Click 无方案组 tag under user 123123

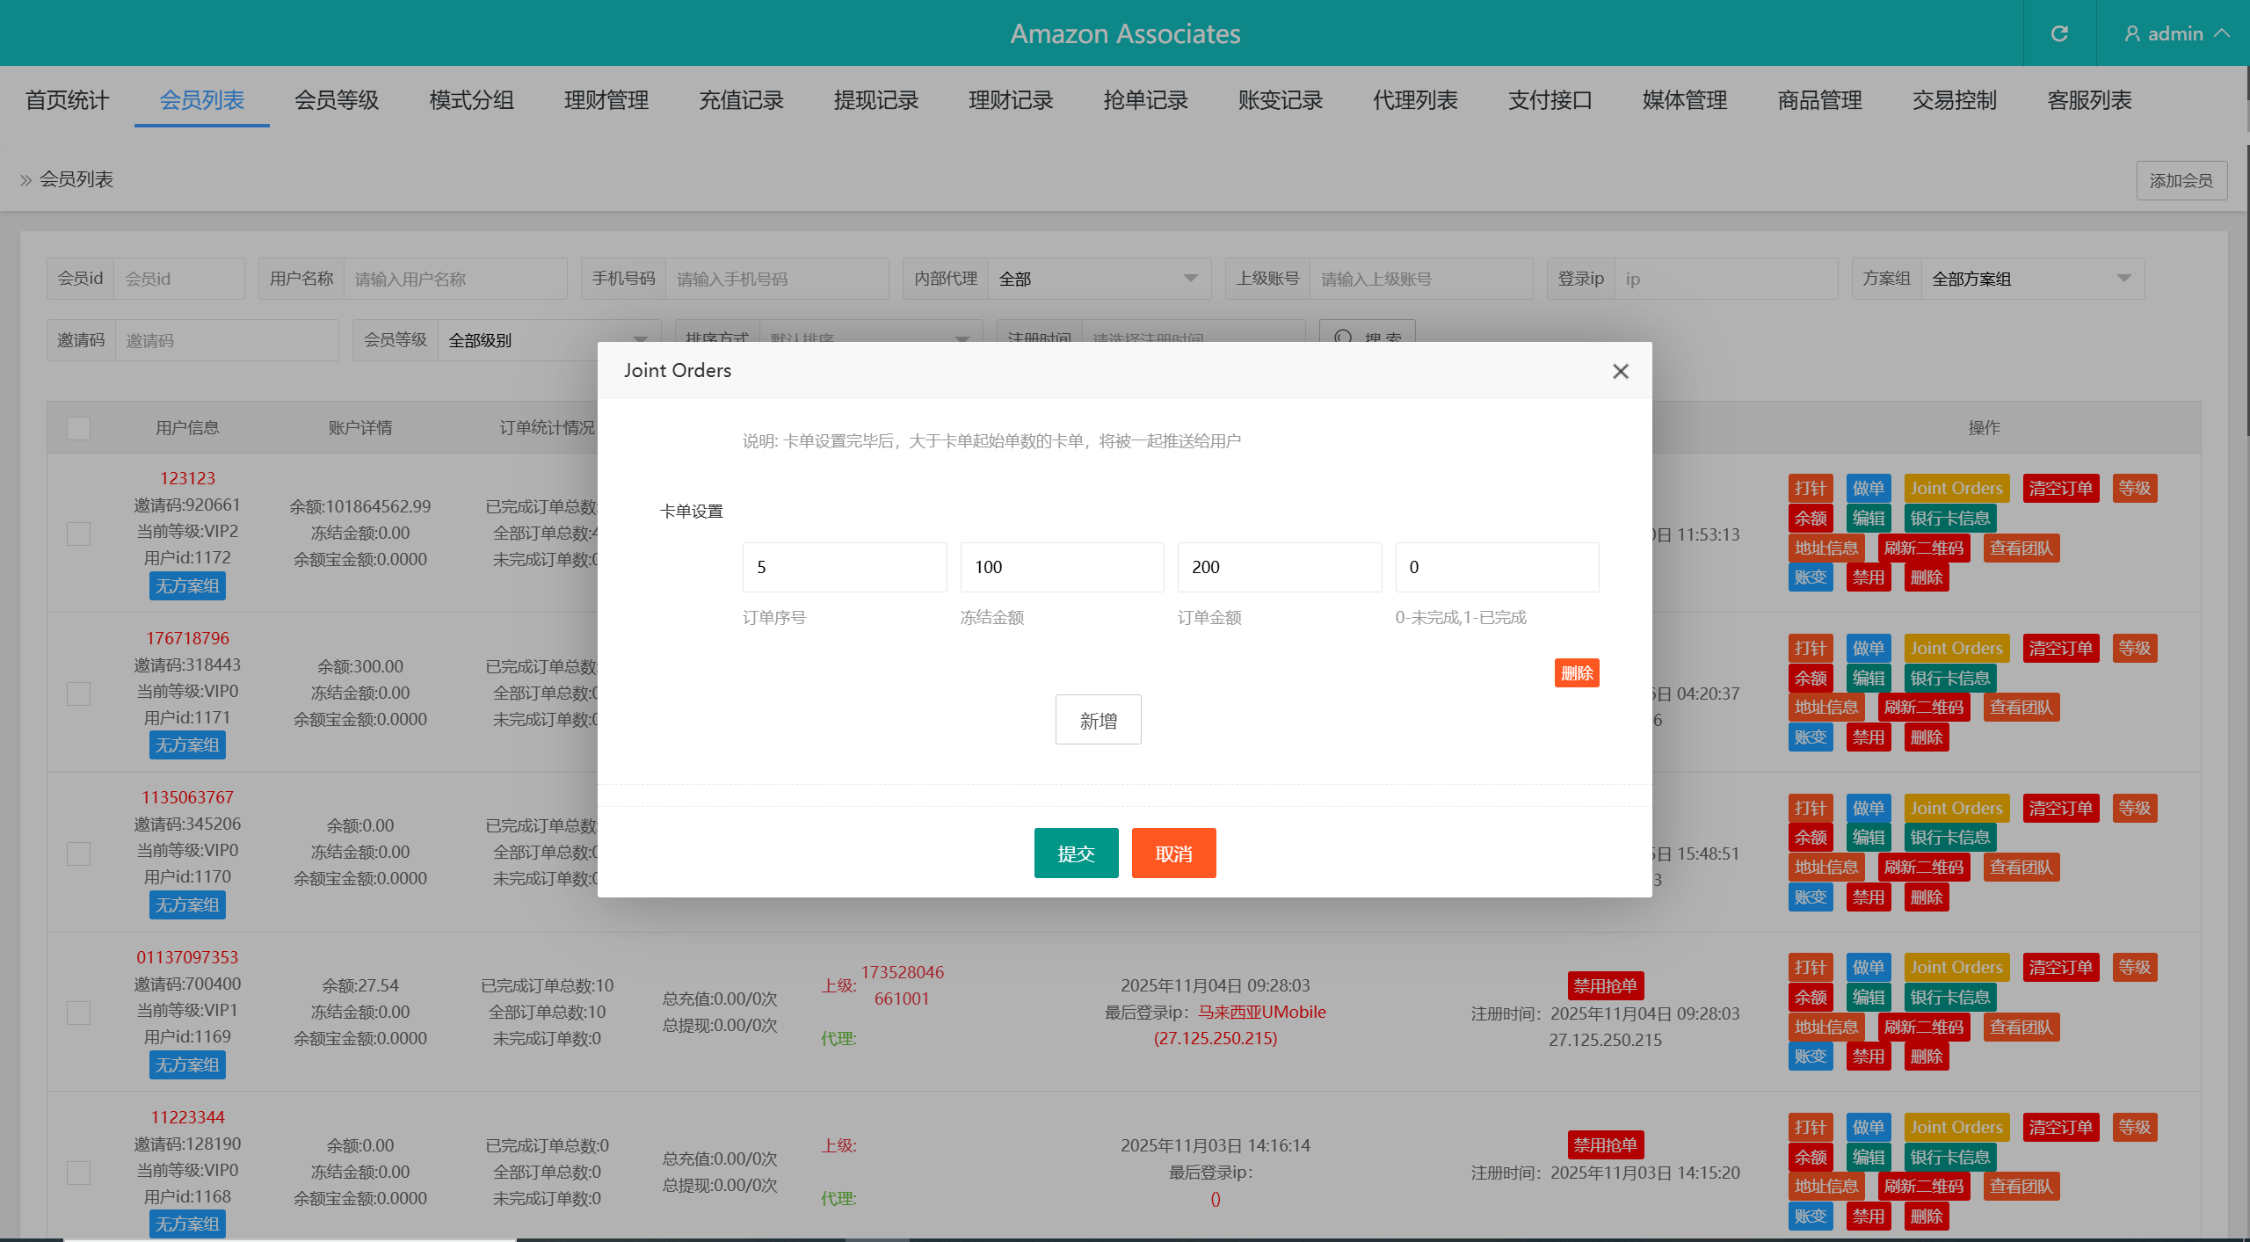pos(187,585)
